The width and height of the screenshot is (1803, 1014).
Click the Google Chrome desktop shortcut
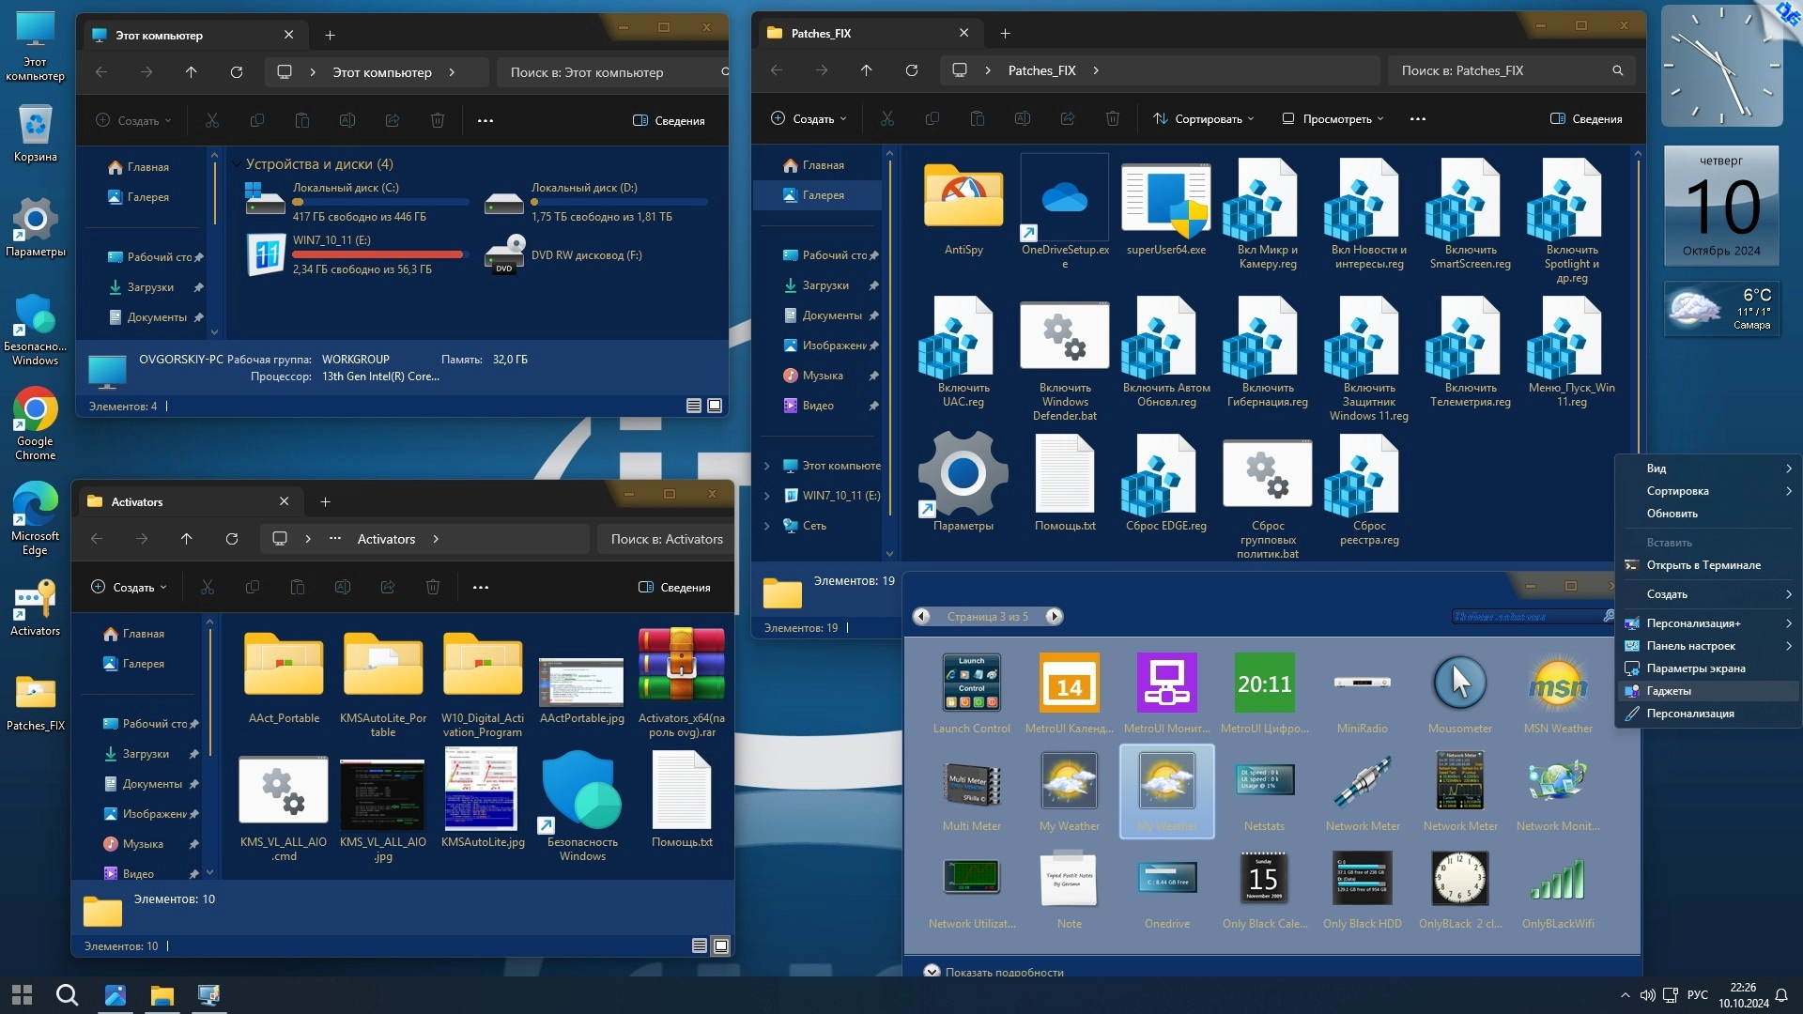tap(35, 411)
